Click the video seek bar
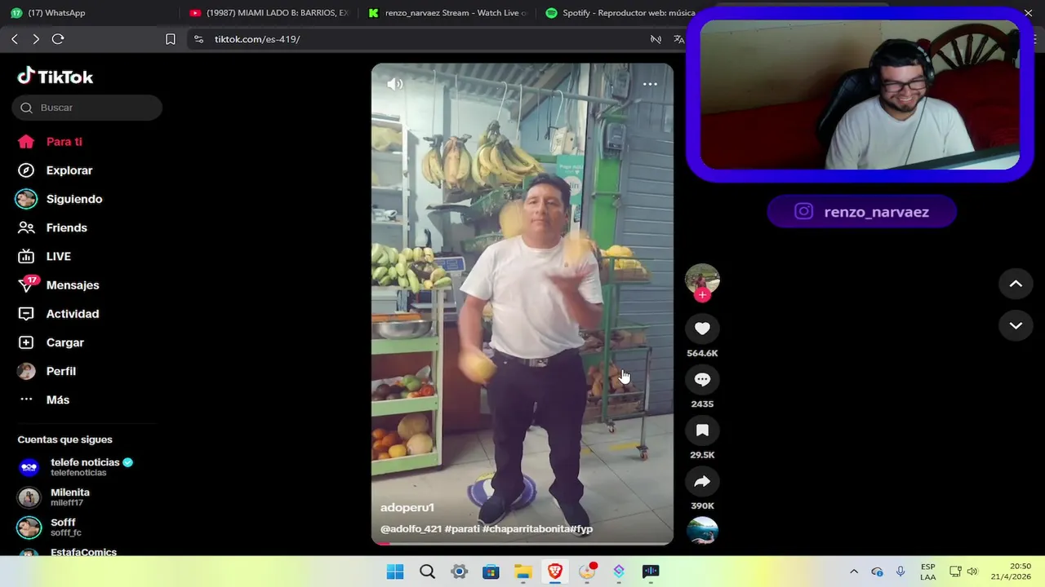The image size is (1045, 587). (x=522, y=543)
